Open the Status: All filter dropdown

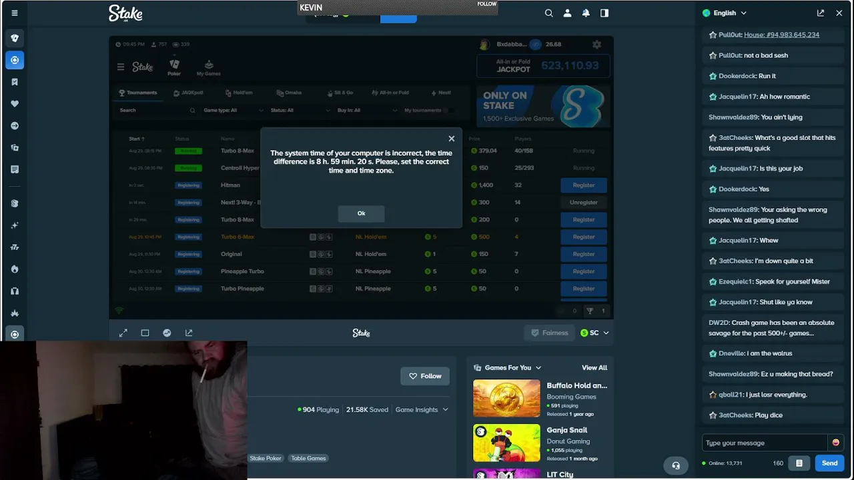pos(300,110)
